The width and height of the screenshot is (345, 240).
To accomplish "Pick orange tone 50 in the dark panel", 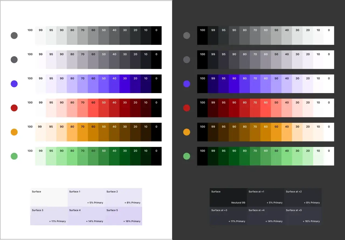I will 276,132.
